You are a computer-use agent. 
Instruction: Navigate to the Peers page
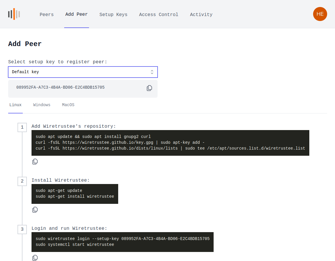coord(46,14)
